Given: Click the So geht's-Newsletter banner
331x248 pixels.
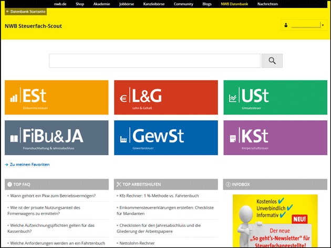Looking at the screenshot, I should pos(275,221).
